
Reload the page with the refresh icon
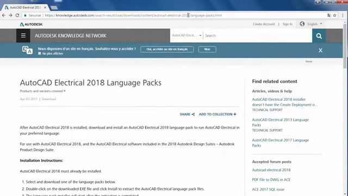17,15
